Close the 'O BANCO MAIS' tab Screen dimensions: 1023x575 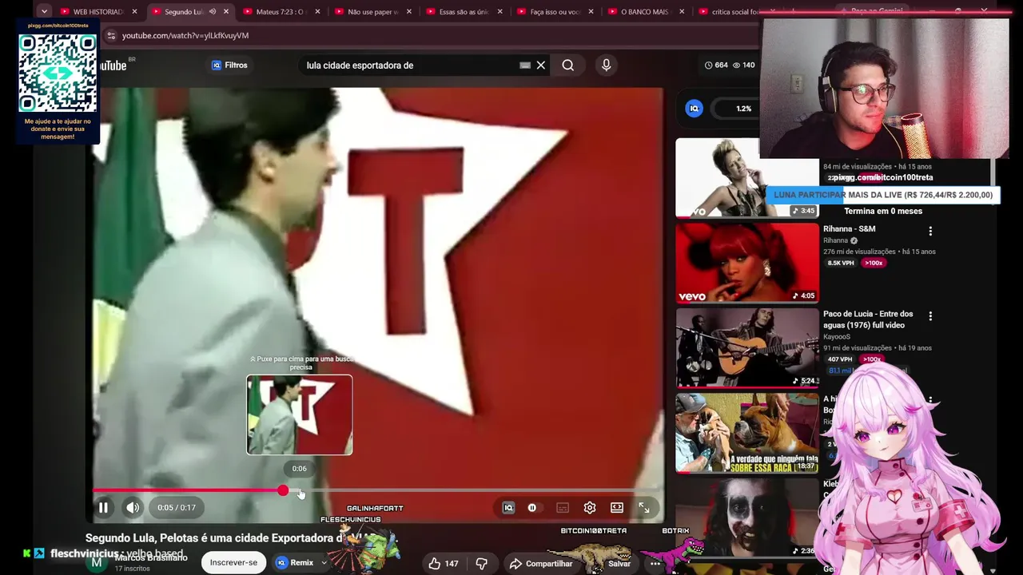(x=682, y=12)
